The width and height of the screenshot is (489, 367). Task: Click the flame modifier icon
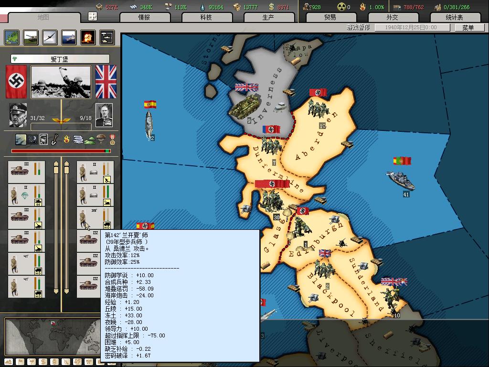pos(66,139)
